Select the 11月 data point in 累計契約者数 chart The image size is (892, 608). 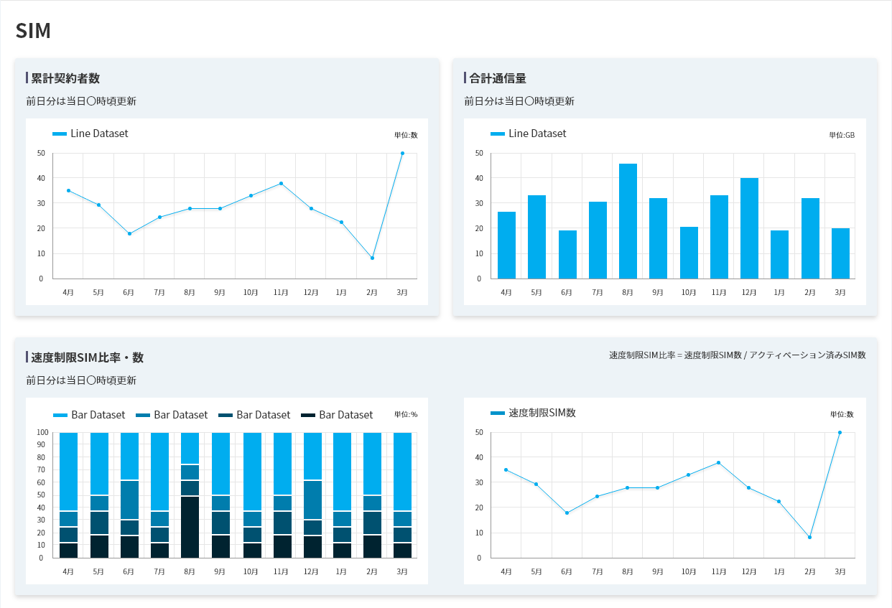pos(281,183)
